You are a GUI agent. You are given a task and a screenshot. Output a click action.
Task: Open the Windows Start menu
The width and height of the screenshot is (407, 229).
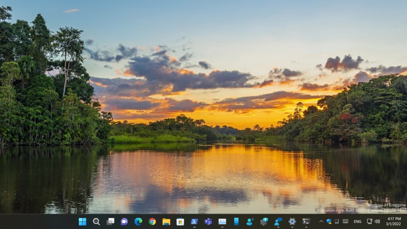[x=82, y=221]
